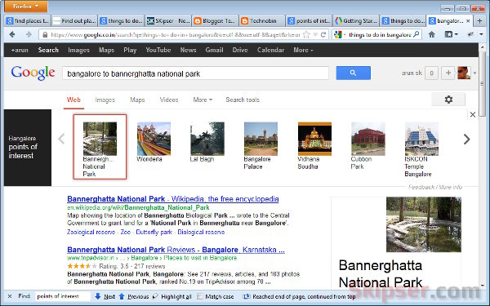Enable the Match case checkbox

[x=200, y=296]
